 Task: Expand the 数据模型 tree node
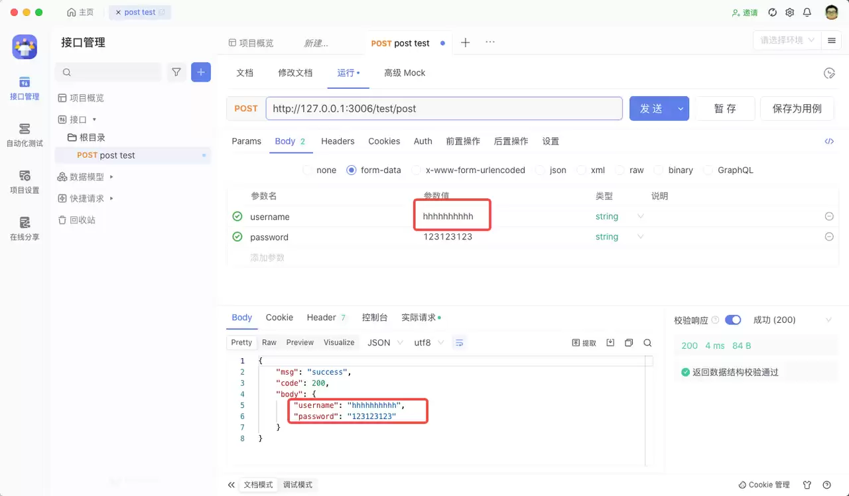[111, 177]
